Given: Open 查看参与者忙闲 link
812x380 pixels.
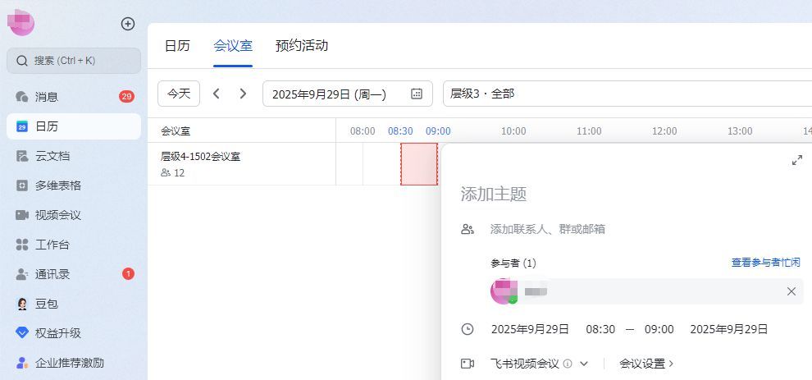Looking at the screenshot, I should (765, 263).
